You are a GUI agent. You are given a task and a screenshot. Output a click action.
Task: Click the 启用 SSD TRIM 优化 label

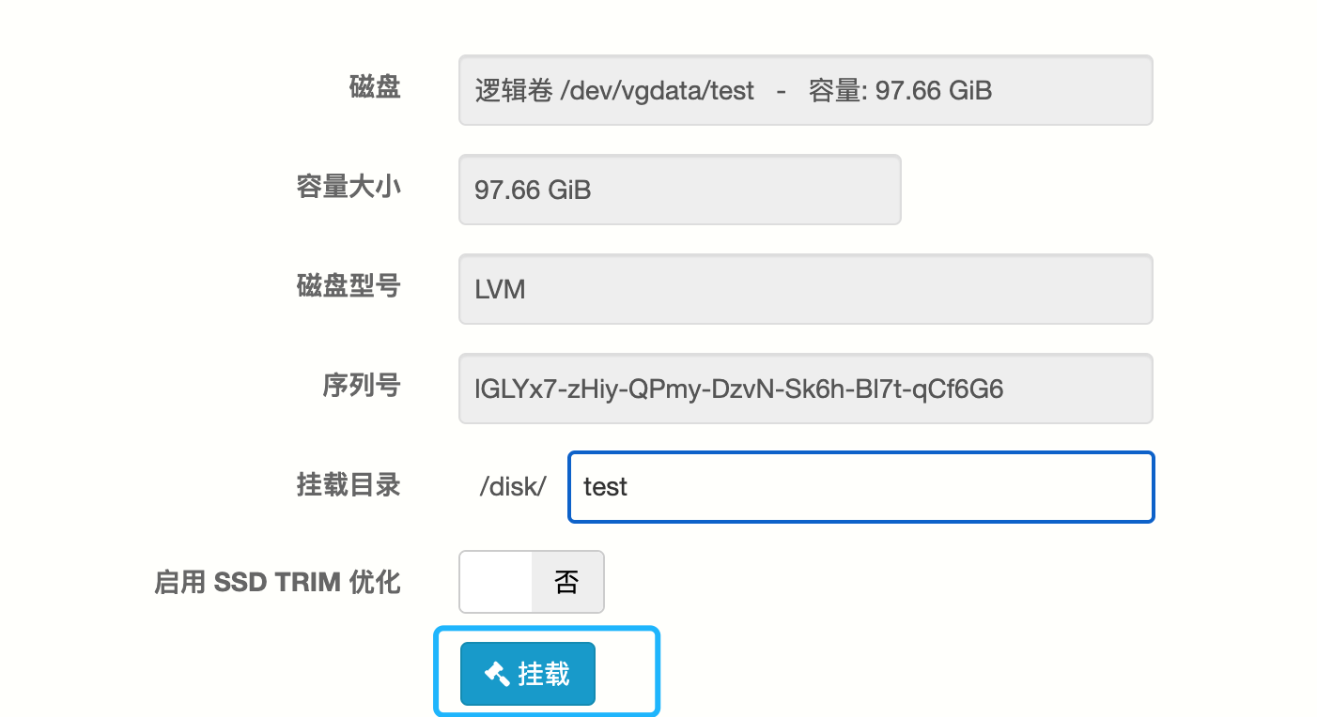[277, 583]
